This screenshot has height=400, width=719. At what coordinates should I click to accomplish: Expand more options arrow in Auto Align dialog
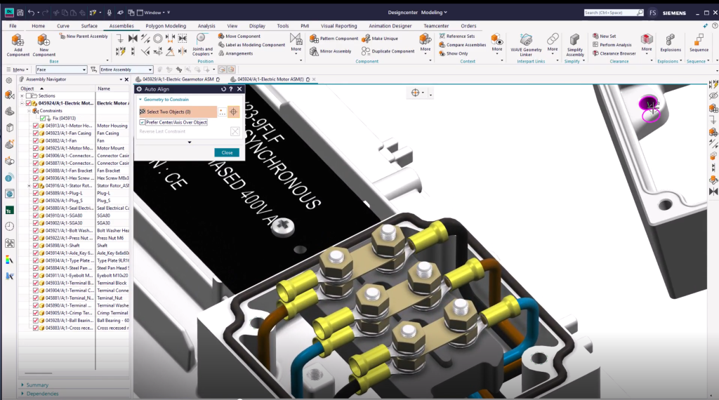(190, 142)
